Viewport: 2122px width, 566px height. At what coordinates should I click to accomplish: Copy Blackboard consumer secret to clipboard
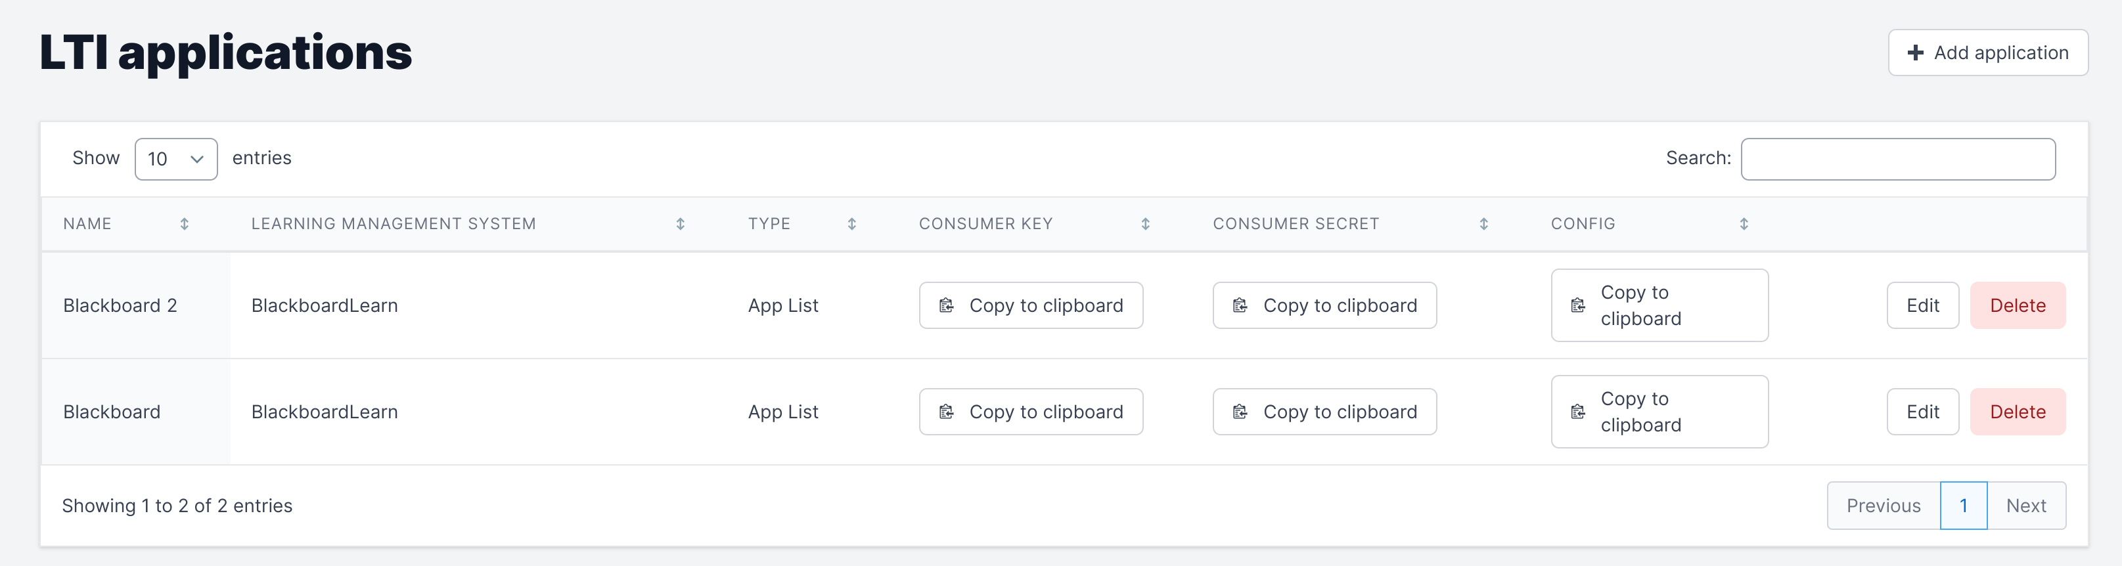[x=1324, y=412]
